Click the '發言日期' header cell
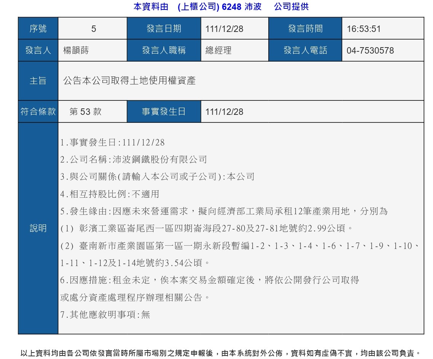Screen dimensions: 433x359 pos(164,29)
